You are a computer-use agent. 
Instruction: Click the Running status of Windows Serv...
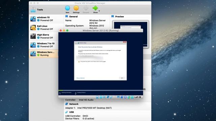[x=44, y=55]
